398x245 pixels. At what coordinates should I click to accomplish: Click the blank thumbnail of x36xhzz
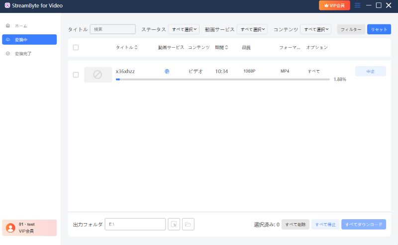click(98, 75)
